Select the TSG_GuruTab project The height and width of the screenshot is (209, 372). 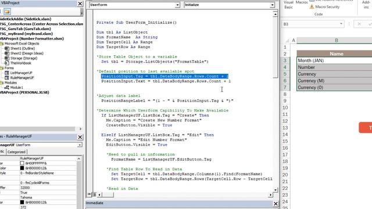tap(26, 29)
